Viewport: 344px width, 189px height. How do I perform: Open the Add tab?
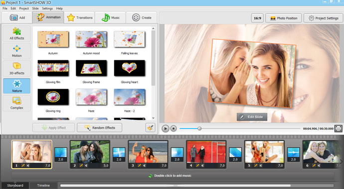[x=17, y=17]
